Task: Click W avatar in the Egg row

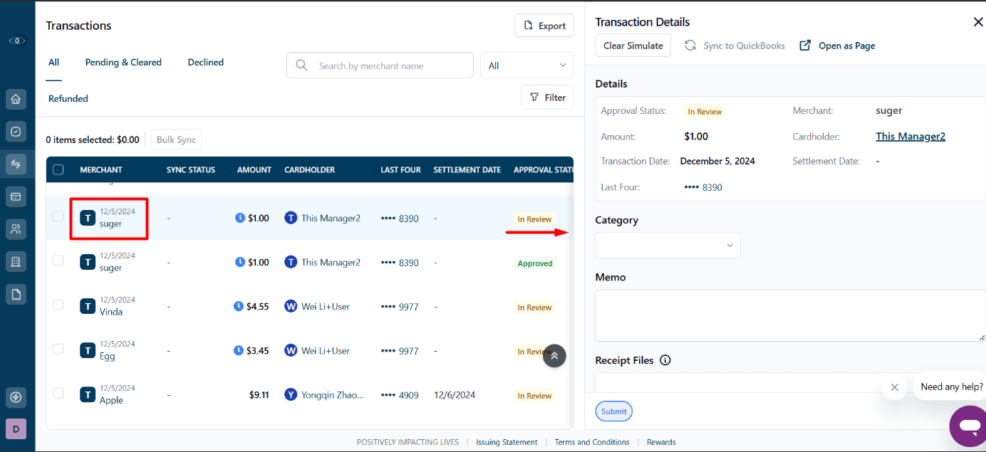Action: 291,350
